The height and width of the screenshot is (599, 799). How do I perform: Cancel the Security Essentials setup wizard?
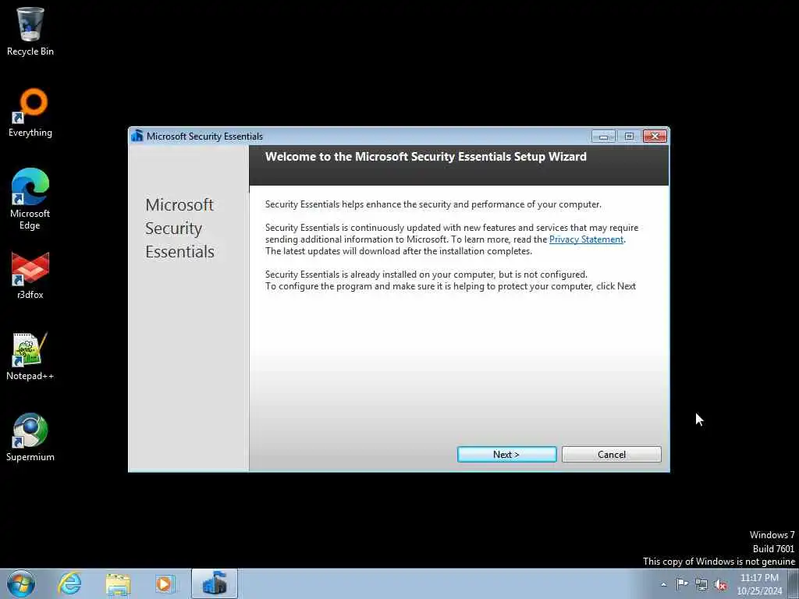[612, 455]
